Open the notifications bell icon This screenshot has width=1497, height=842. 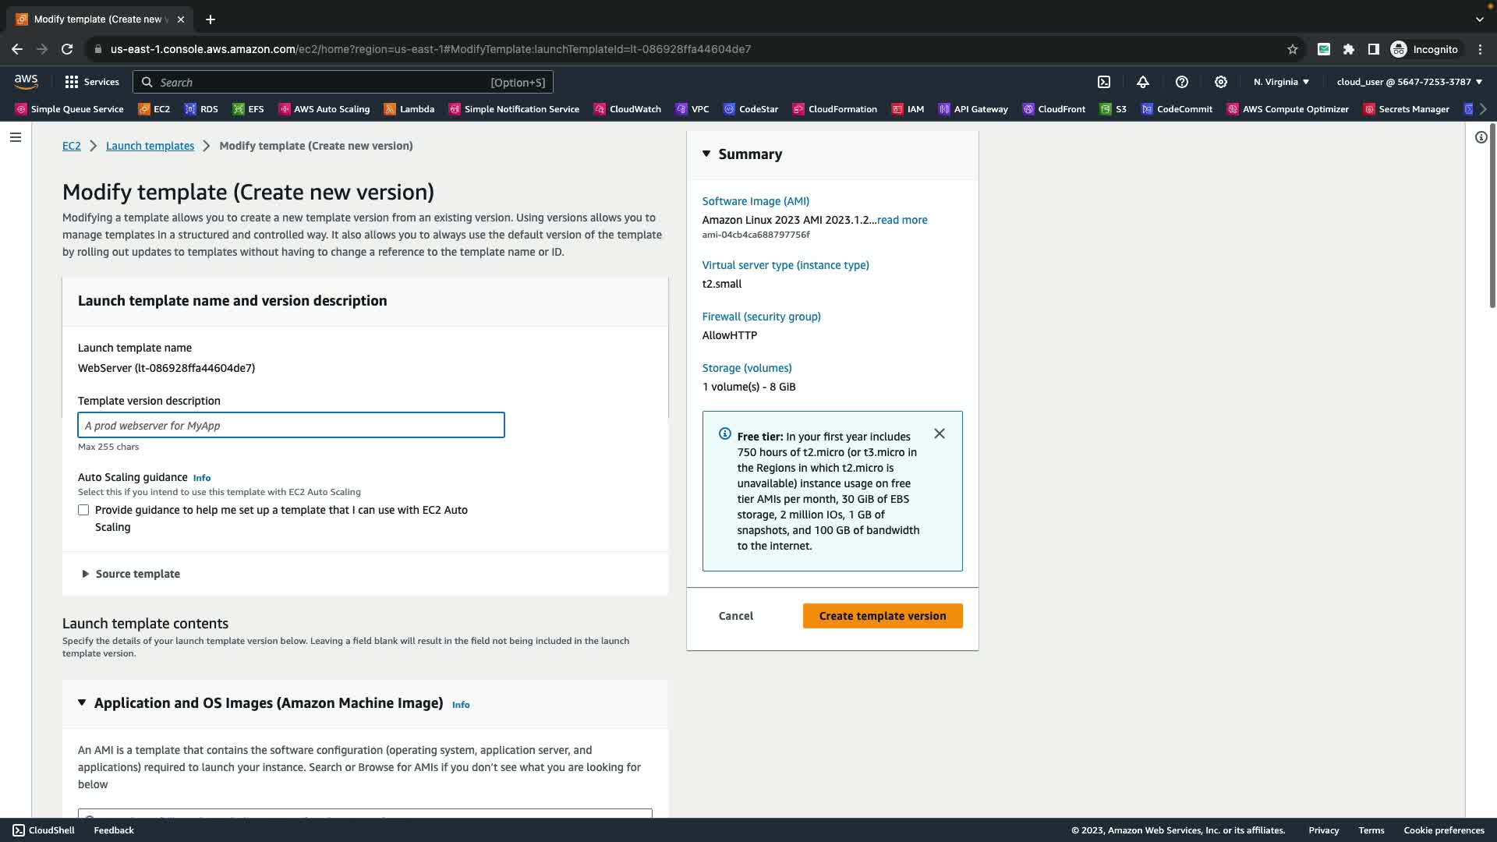pyautogui.click(x=1143, y=82)
